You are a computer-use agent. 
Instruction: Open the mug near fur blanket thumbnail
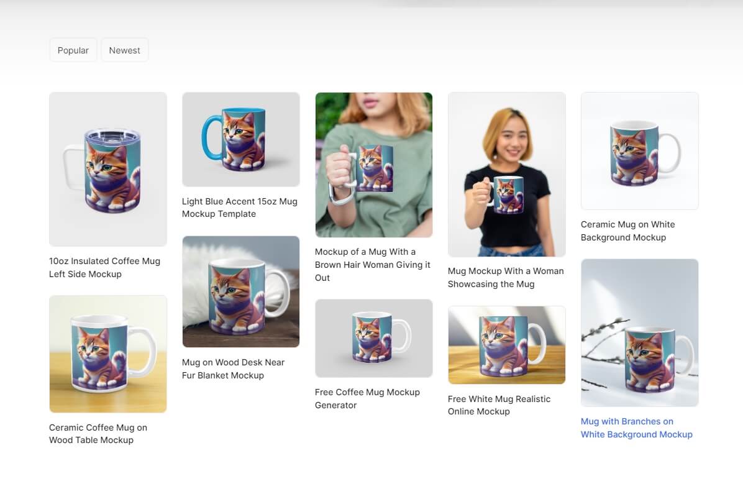click(x=240, y=291)
